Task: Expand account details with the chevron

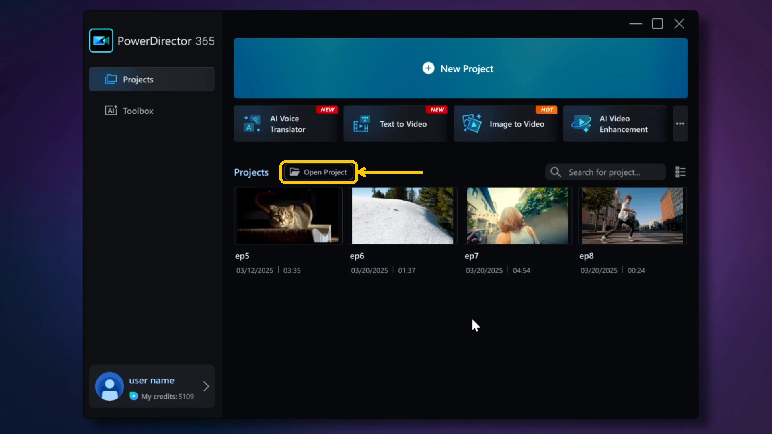Action: tap(206, 386)
